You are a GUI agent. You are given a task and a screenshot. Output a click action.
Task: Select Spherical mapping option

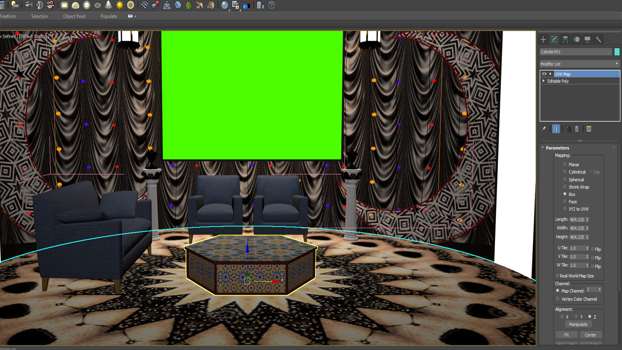coord(565,179)
